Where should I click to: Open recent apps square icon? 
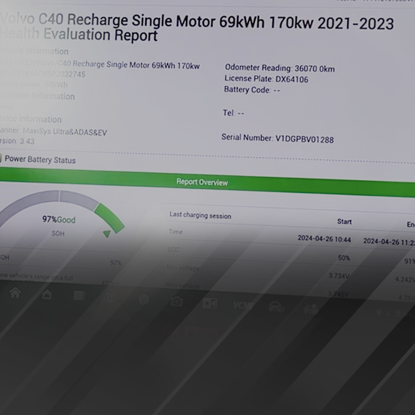(79, 296)
